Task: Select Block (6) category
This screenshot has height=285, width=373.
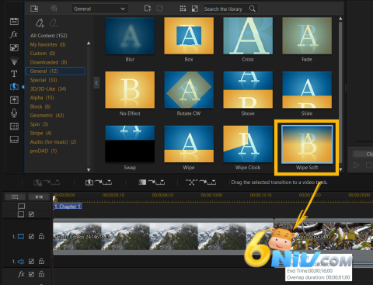Action: point(40,106)
